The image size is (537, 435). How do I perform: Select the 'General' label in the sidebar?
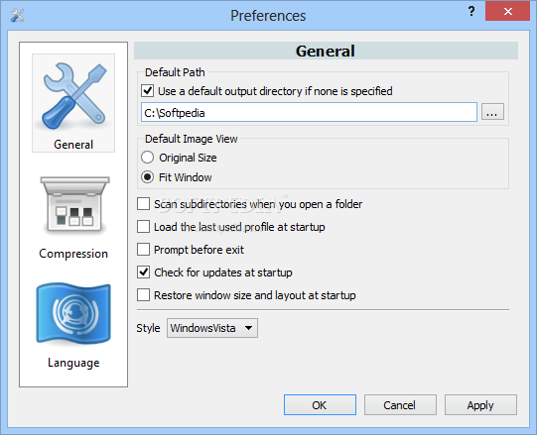73,145
